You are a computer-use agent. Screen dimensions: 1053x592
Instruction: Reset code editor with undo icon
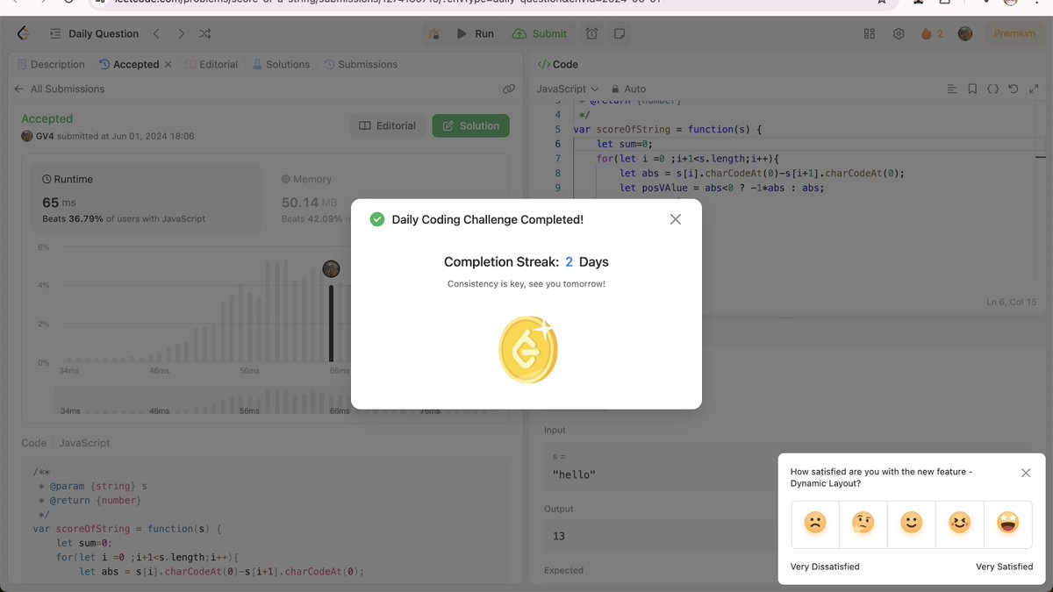[1014, 89]
